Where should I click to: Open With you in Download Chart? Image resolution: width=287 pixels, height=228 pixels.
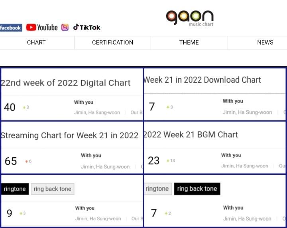[233, 101]
